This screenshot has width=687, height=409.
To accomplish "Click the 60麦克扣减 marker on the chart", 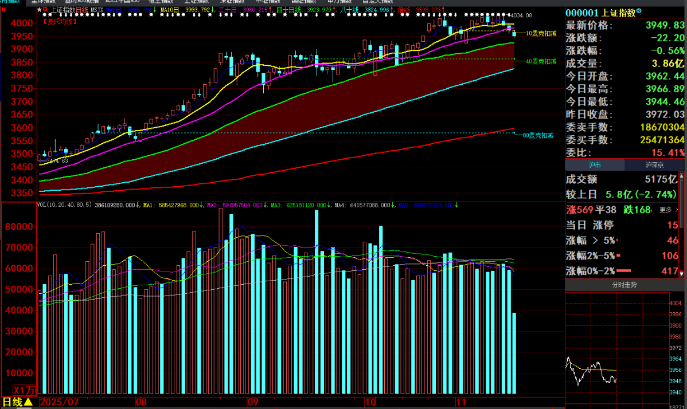I will (537, 135).
